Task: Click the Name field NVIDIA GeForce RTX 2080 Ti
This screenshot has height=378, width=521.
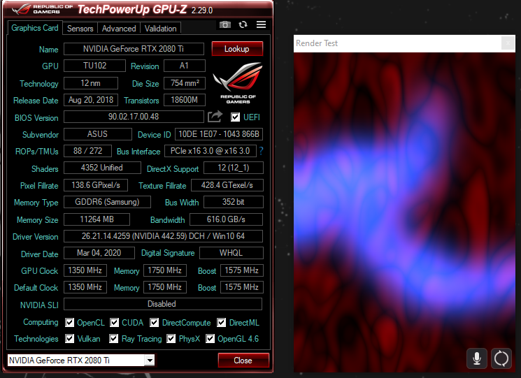Action: coord(134,49)
